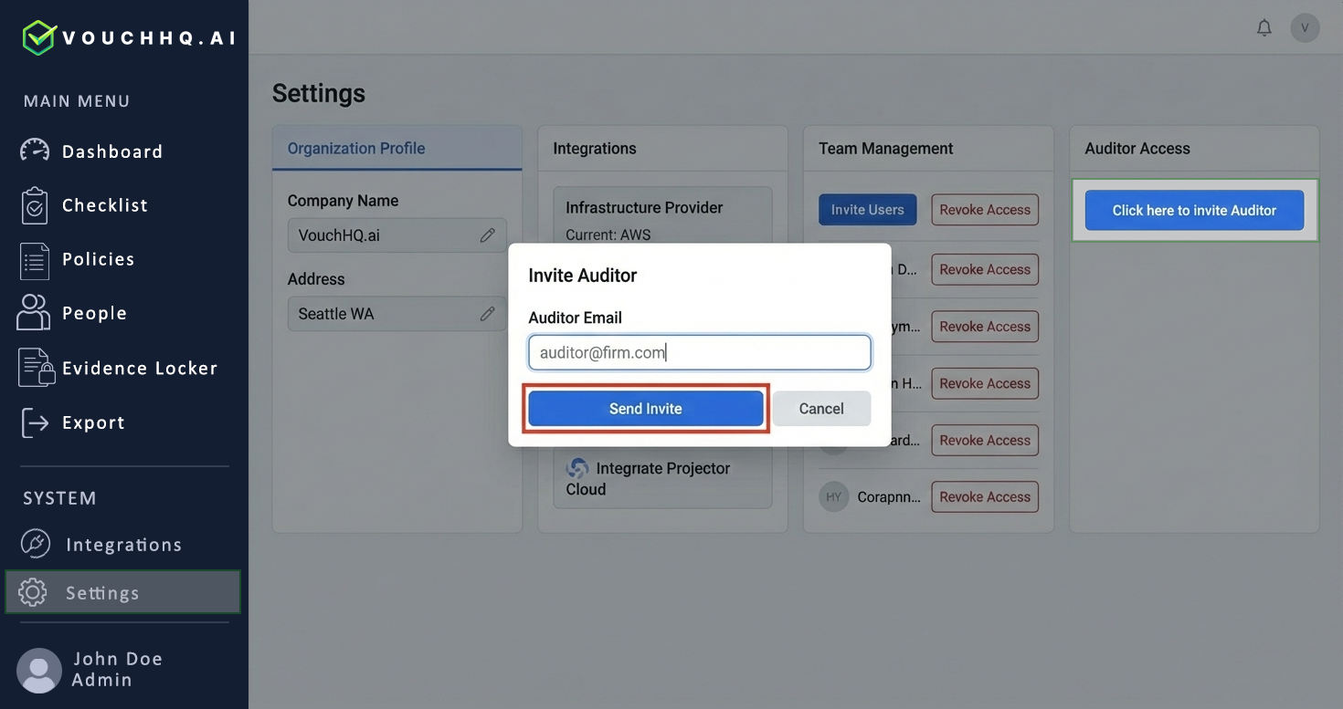Select the Export arrow icon
Screen dimensions: 1343x709
[x=34, y=422]
